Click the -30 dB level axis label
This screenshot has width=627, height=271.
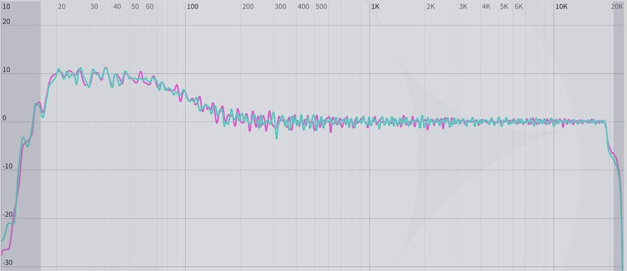(x=7, y=263)
